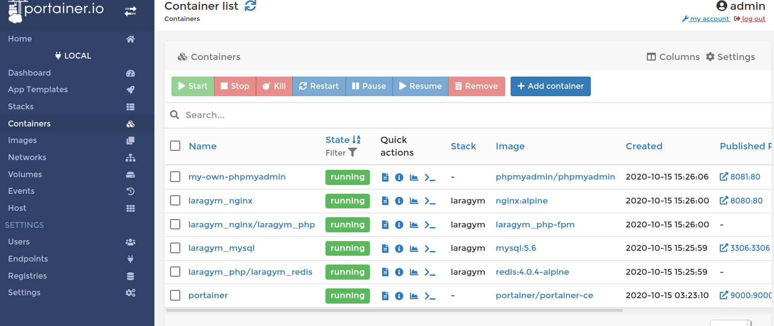This screenshot has height=326, width=774.
Task: Click the App Templates rocket icon
Action: 130,90
